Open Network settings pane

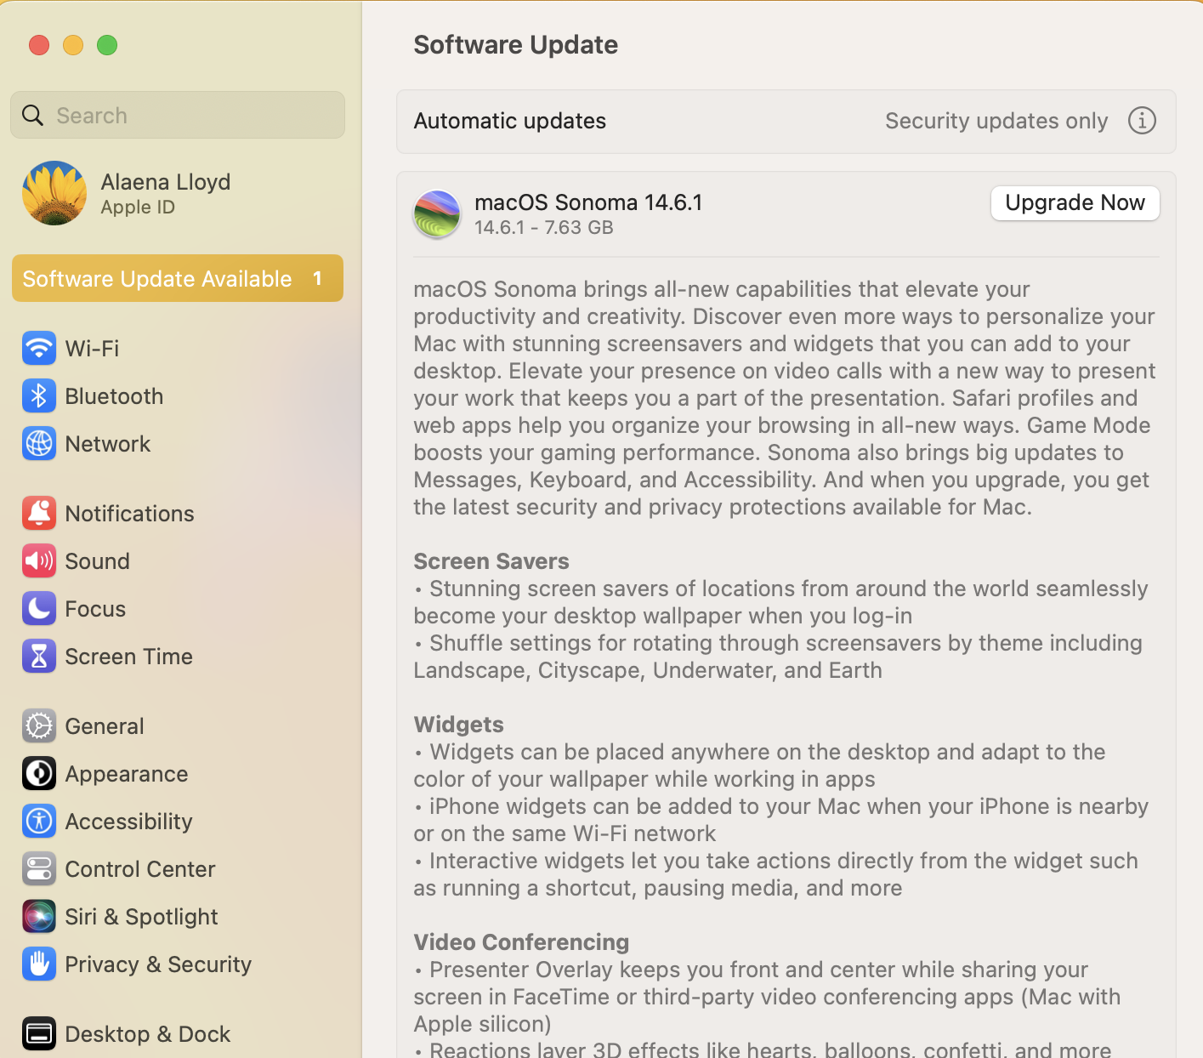point(108,444)
